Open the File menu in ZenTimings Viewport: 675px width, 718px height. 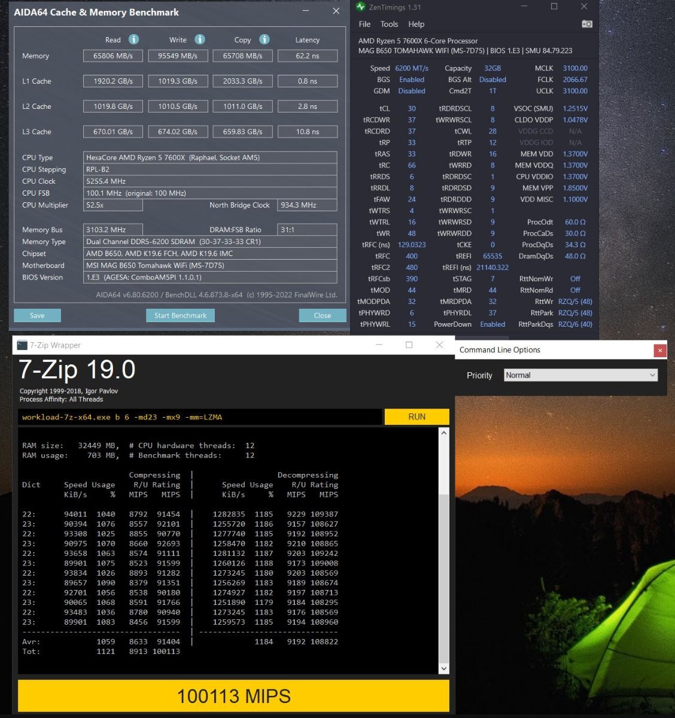[x=364, y=24]
